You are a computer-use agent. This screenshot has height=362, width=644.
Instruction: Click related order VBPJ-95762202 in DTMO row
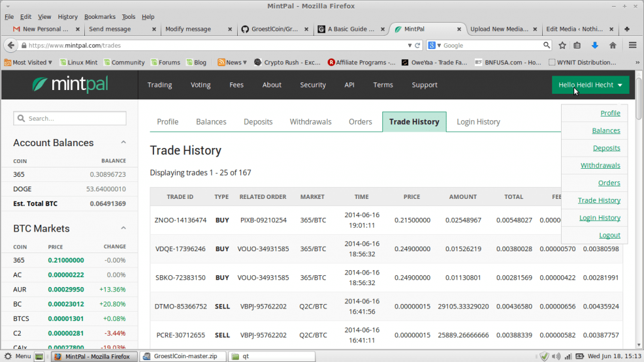[x=264, y=307]
